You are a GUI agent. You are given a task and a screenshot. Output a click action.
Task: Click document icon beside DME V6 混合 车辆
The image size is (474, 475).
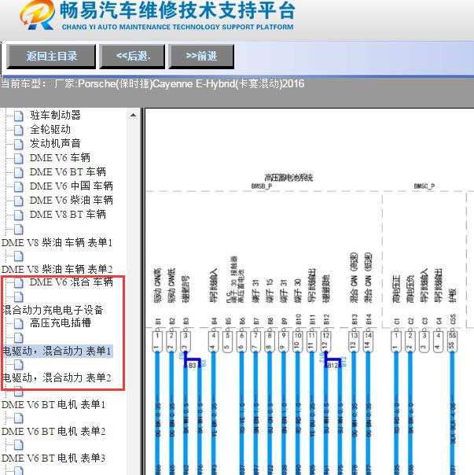coord(19,282)
